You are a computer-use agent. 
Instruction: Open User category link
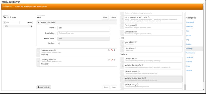point(188,66)
